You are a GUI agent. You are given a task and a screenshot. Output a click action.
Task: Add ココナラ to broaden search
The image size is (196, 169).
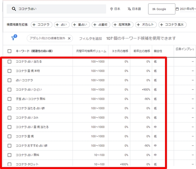(x=41, y=24)
